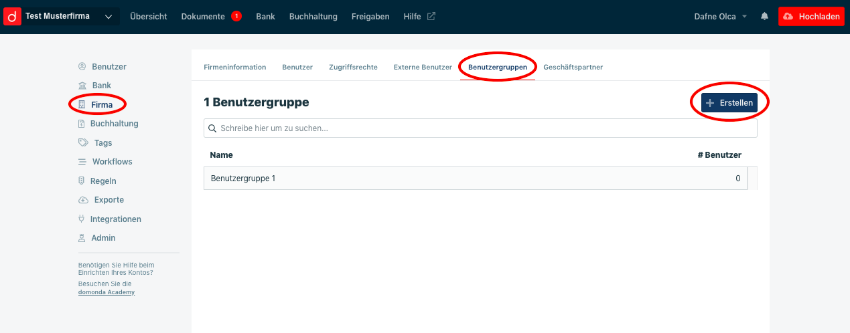Image resolution: width=850 pixels, height=333 pixels.
Task: Click the Bank sidebar building icon
Action: 82,86
